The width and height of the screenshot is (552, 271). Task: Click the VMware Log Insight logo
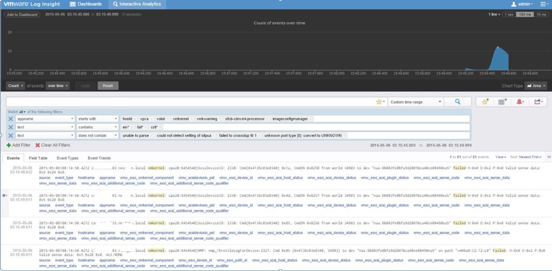click(x=32, y=4)
